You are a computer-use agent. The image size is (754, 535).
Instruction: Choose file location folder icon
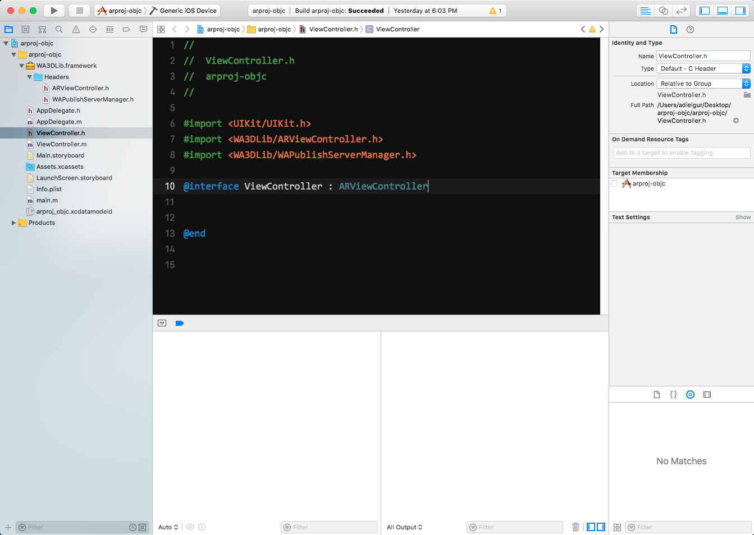[x=747, y=95]
